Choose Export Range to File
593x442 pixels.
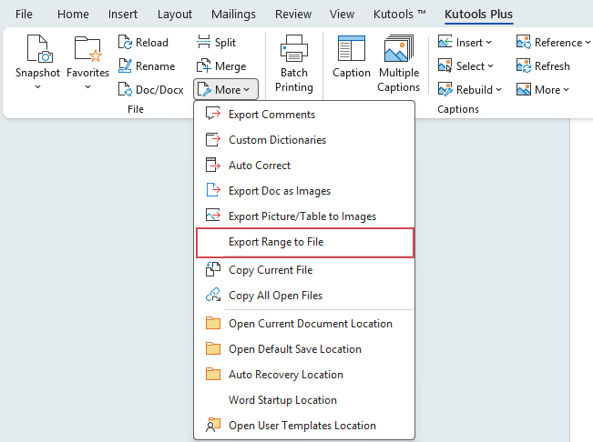[305, 242]
